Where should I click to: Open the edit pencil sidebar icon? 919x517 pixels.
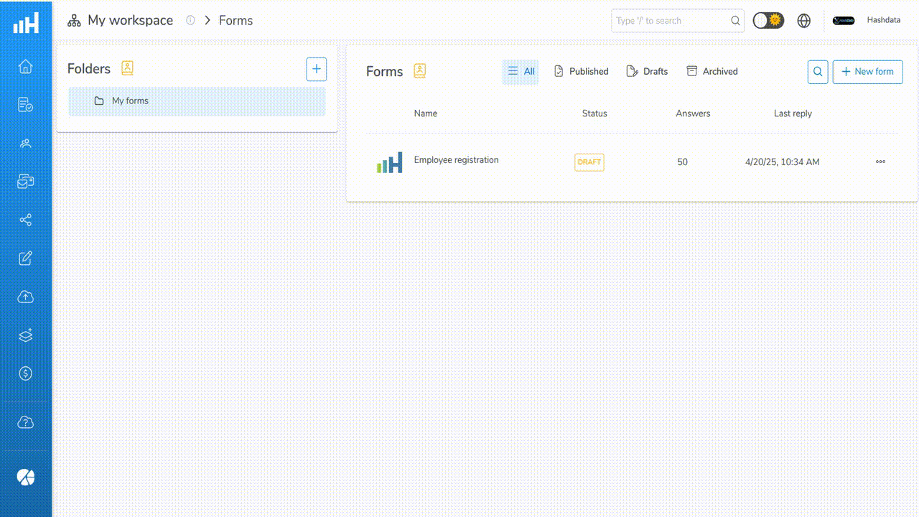(26, 258)
